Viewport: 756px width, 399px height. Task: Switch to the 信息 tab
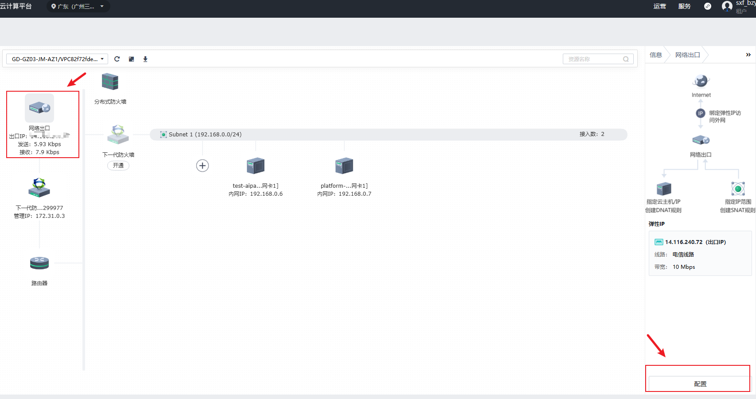656,55
